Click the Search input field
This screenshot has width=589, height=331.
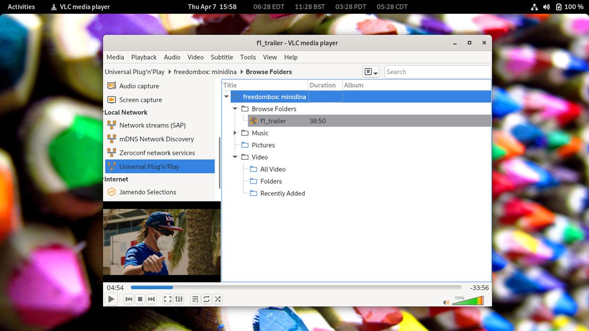tap(437, 72)
